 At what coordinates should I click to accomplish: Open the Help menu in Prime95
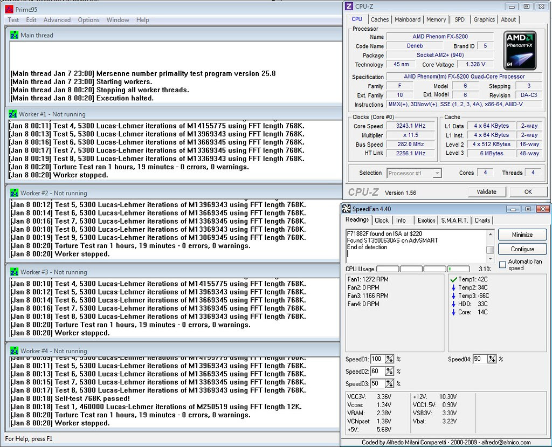click(142, 20)
